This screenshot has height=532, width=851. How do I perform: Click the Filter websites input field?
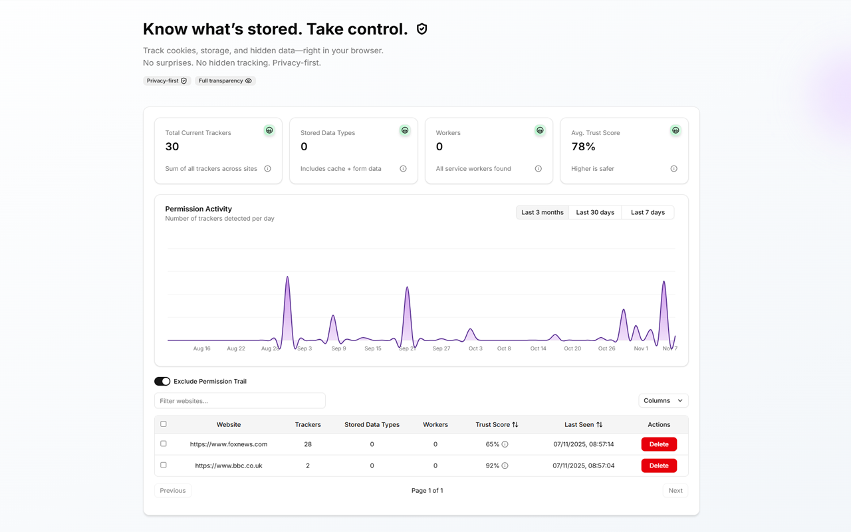point(239,400)
